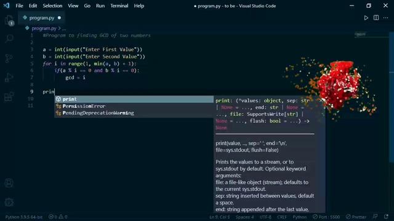
Task: Open the editor More Actions ellipsis
Action: coord(386,18)
